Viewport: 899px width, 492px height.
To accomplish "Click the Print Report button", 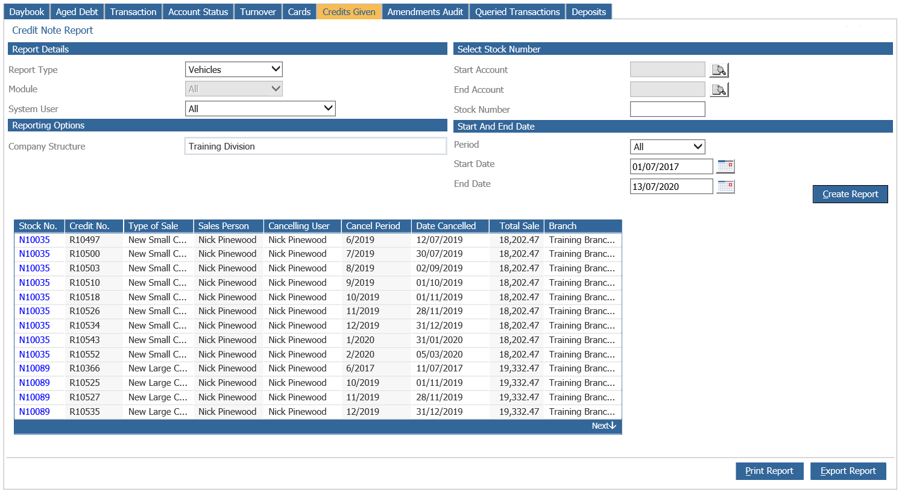I will pos(769,471).
